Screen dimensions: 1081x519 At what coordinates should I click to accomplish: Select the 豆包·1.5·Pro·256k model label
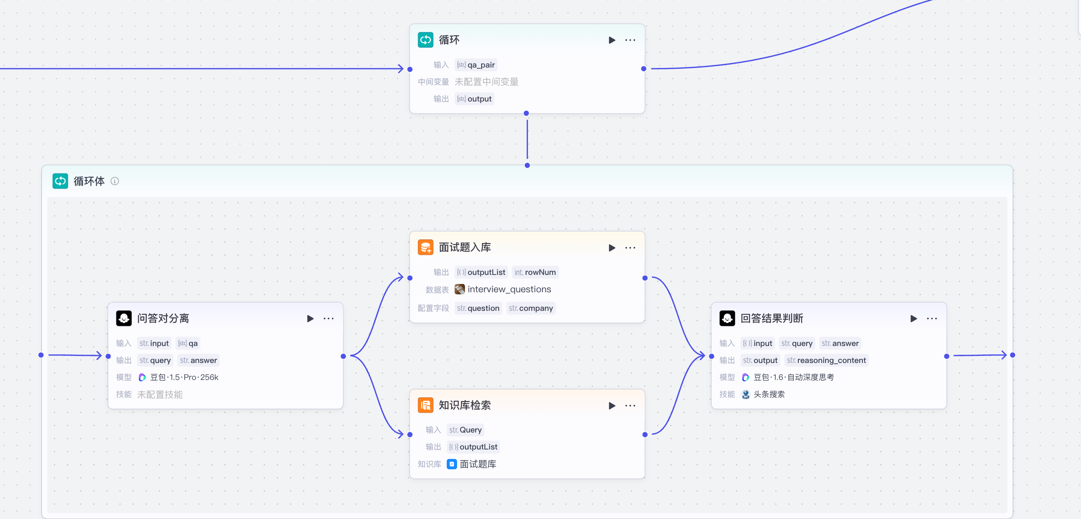(184, 377)
